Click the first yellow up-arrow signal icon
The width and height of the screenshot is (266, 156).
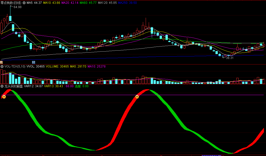pos(4,97)
